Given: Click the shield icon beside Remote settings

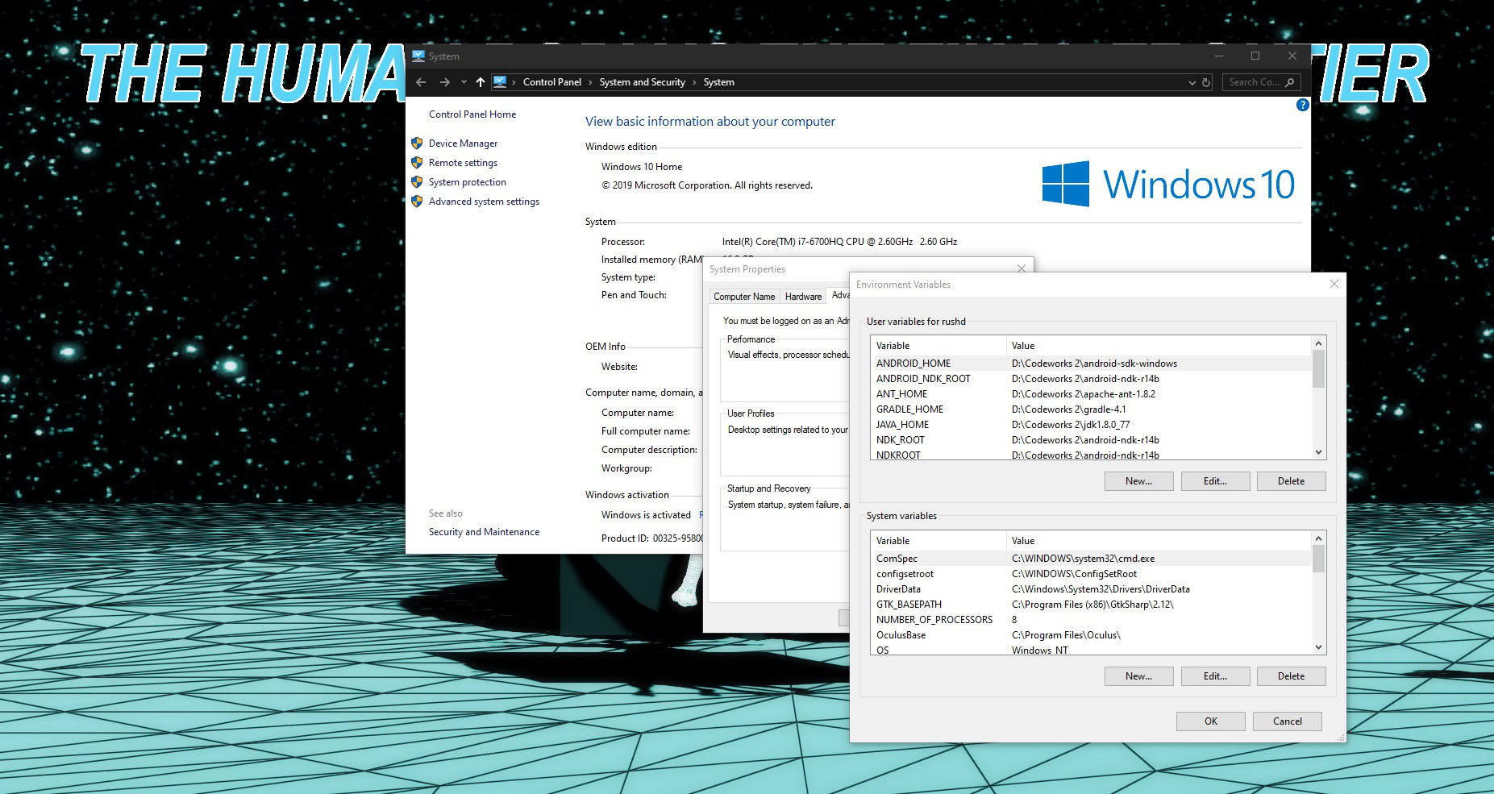Looking at the screenshot, I should pyautogui.click(x=417, y=163).
